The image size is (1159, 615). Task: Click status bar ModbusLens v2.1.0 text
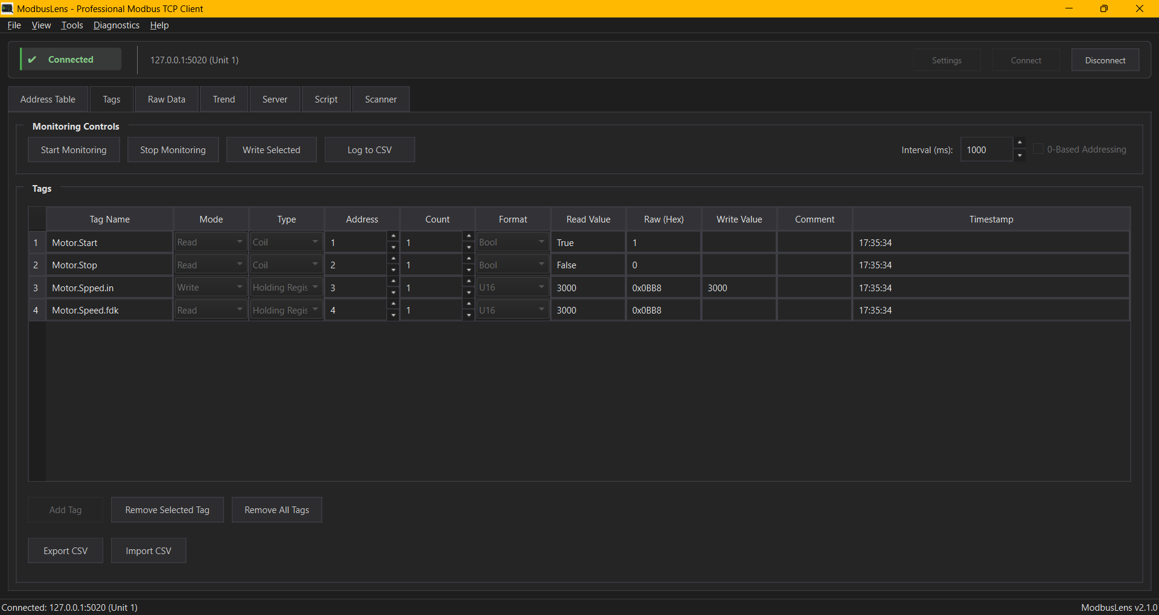click(1119, 607)
